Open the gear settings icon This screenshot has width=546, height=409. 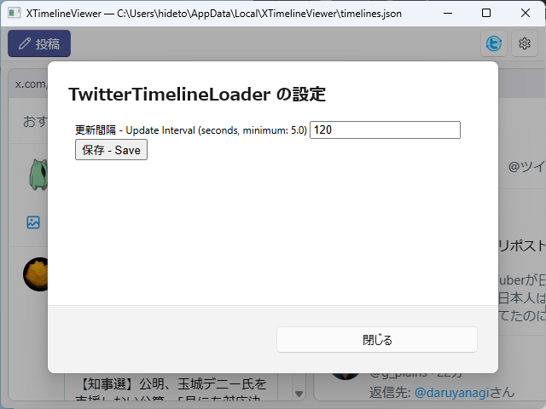pos(525,43)
